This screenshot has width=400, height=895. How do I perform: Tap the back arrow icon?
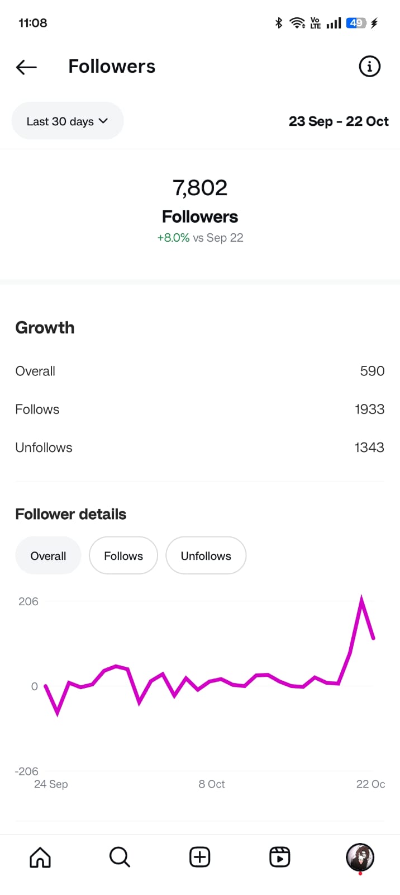pyautogui.click(x=26, y=67)
